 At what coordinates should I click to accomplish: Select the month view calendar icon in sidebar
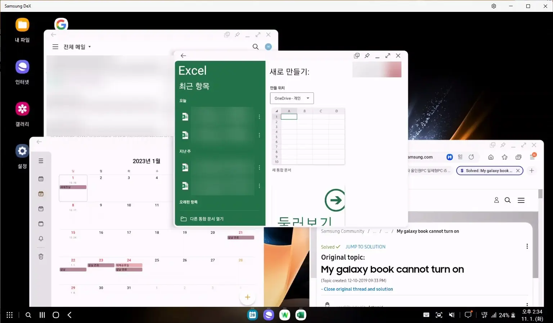click(41, 179)
